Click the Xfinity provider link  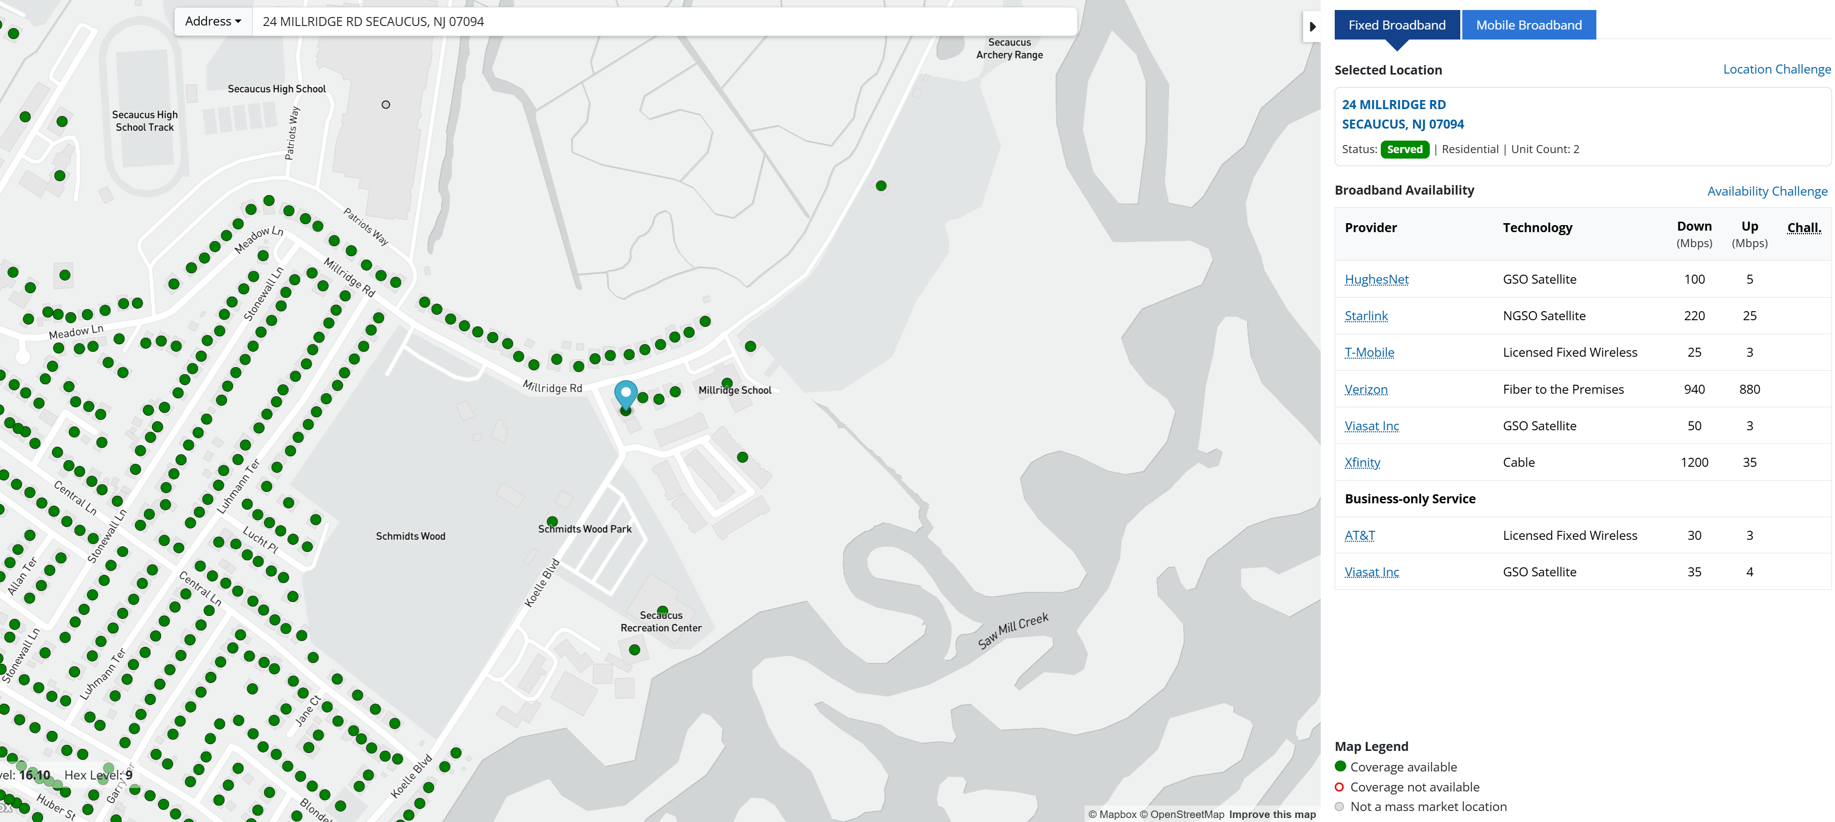click(1362, 462)
